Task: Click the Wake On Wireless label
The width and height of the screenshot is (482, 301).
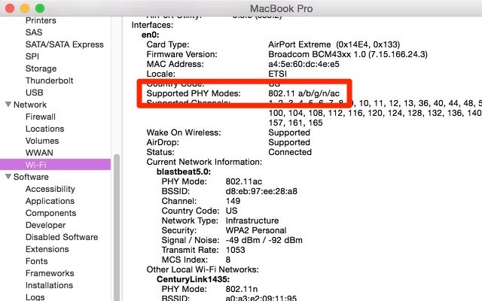Action: click(x=184, y=132)
